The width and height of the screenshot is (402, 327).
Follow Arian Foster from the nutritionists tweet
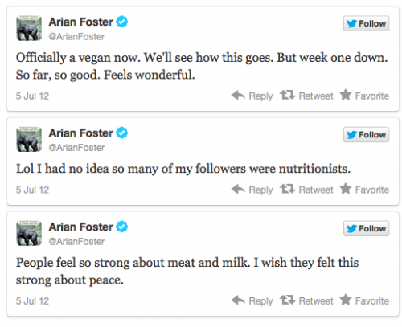[366, 135]
